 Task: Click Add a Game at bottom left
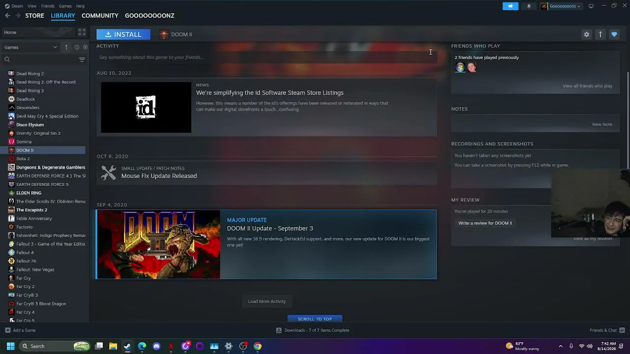[x=20, y=330]
